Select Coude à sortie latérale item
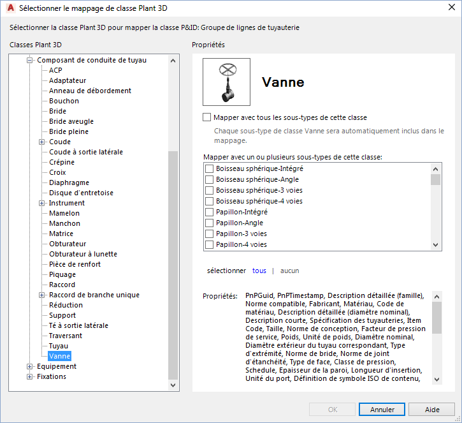 coord(86,152)
